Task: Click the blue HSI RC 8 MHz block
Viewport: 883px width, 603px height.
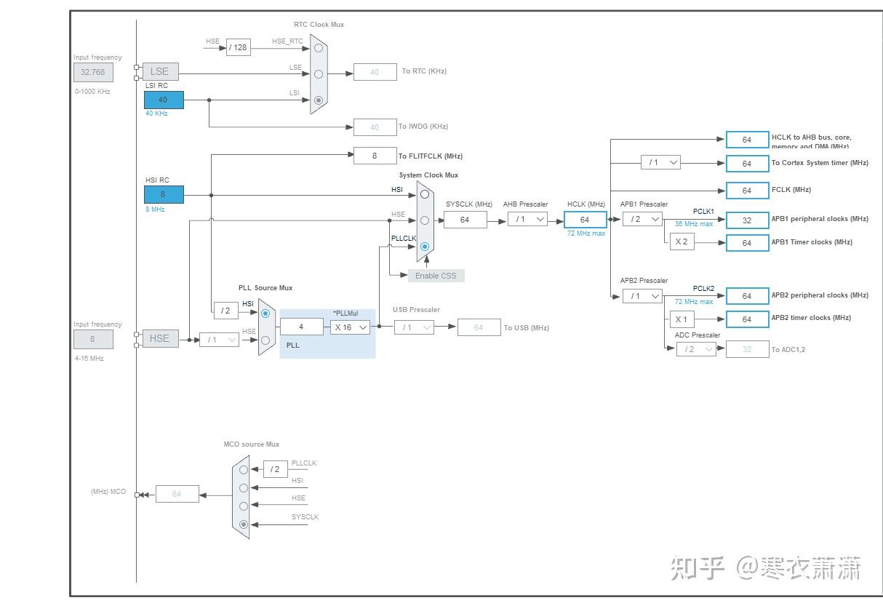Action: 163,194
